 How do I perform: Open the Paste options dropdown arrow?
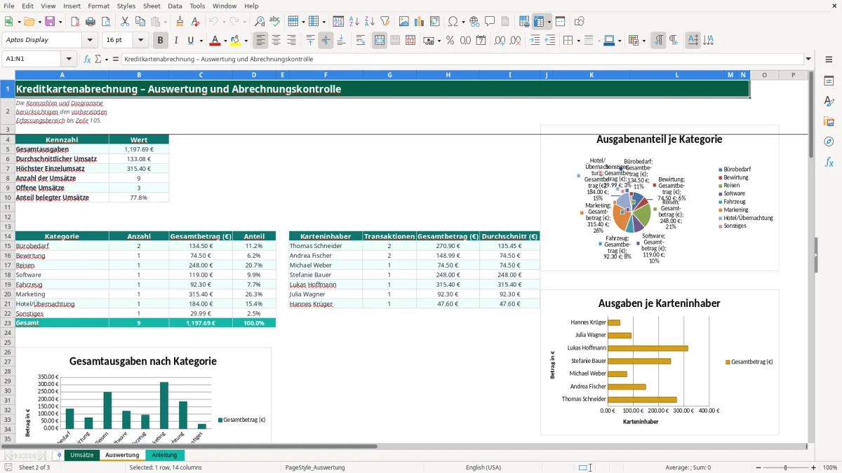tap(165, 22)
